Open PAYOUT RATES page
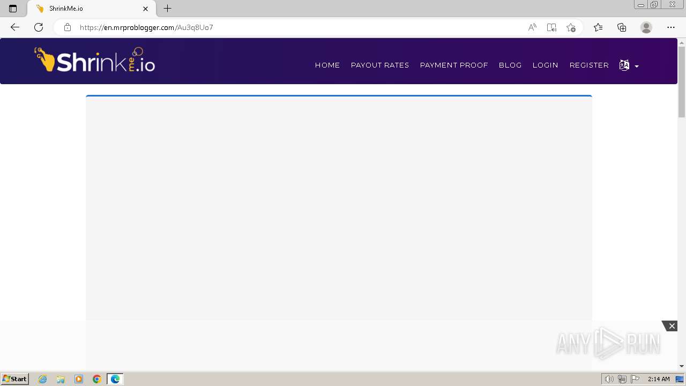 [380, 65]
